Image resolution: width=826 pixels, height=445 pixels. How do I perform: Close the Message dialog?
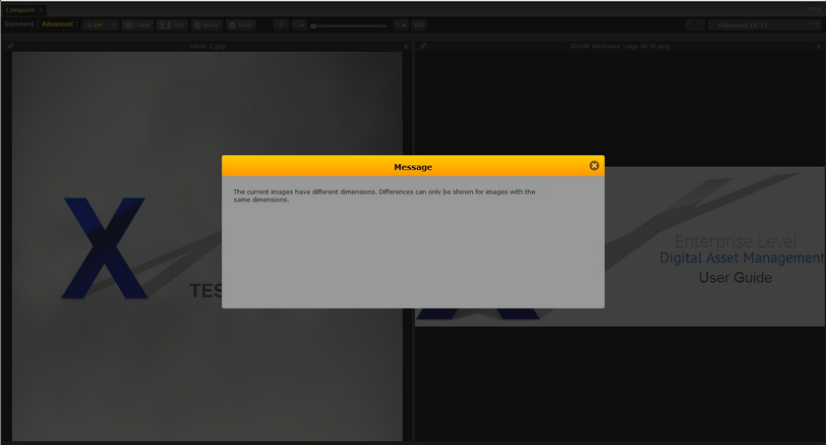pos(594,166)
